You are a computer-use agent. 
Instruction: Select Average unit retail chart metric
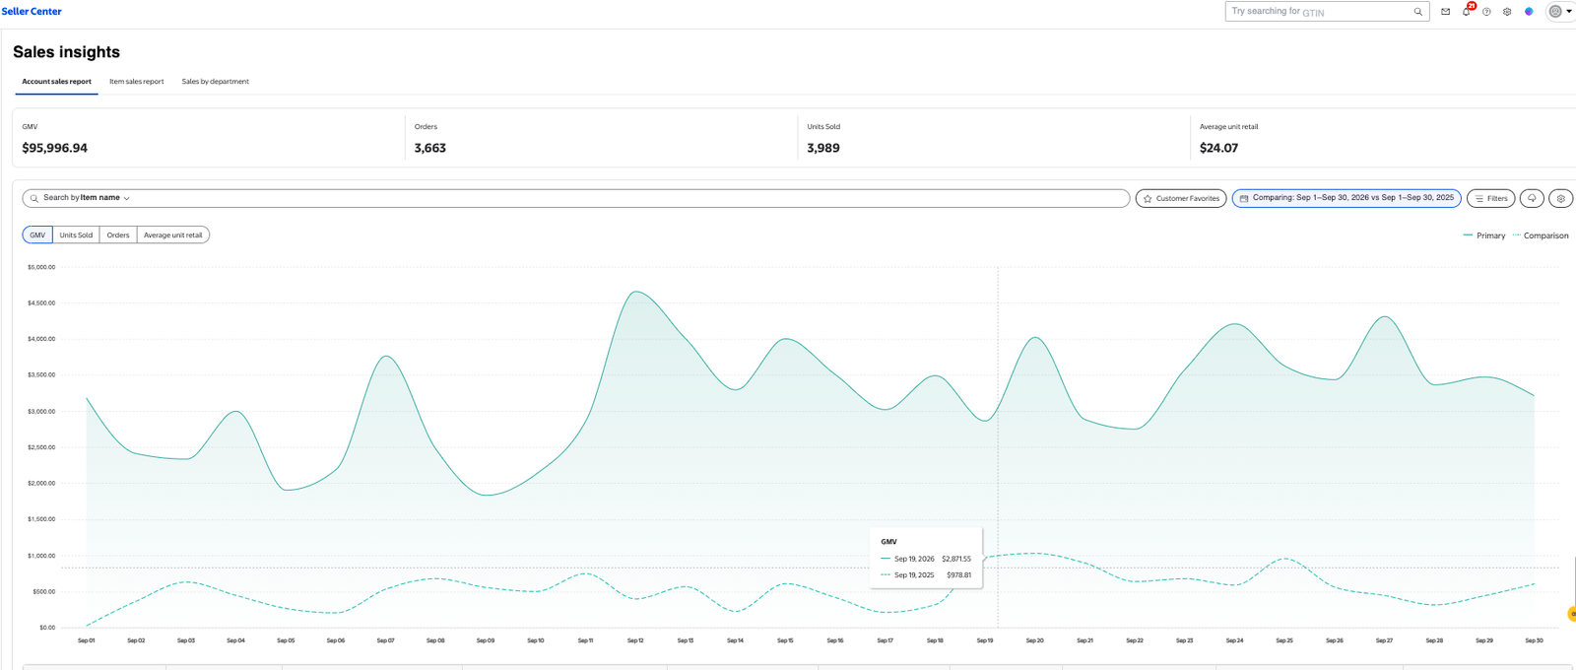coord(173,235)
